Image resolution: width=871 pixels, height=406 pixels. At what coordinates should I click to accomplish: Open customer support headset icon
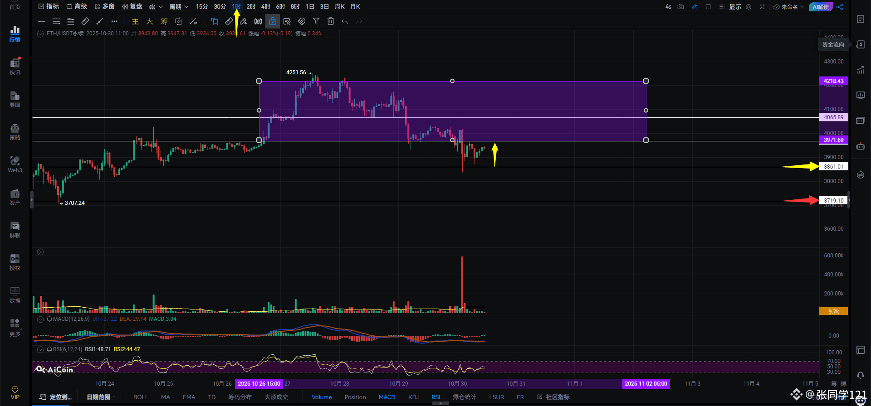861,375
